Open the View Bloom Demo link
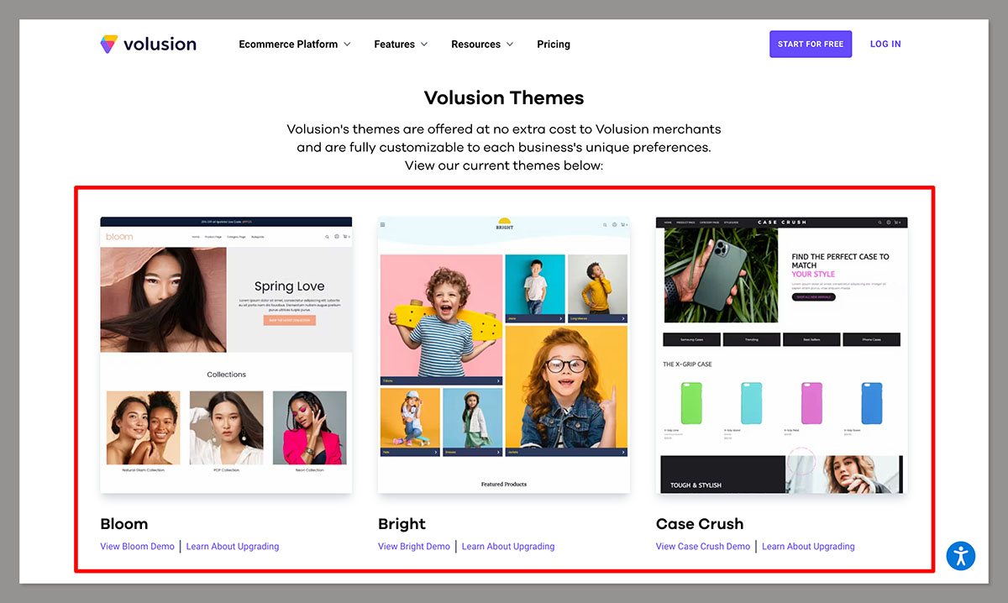This screenshot has height=603, width=1008. [x=137, y=546]
